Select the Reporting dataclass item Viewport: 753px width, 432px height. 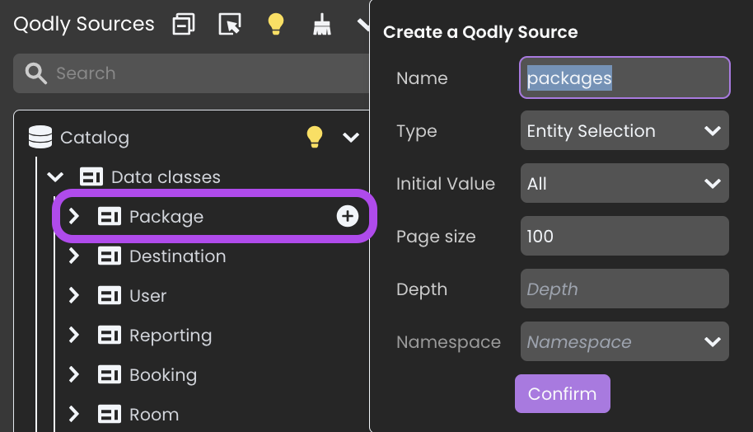click(x=171, y=336)
